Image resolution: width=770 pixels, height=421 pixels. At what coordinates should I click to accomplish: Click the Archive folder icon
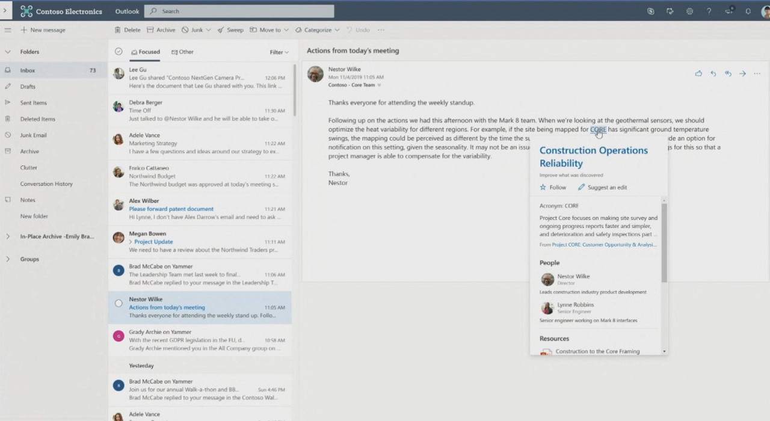[x=7, y=152]
